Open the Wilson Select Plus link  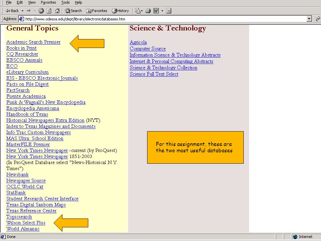(26, 223)
